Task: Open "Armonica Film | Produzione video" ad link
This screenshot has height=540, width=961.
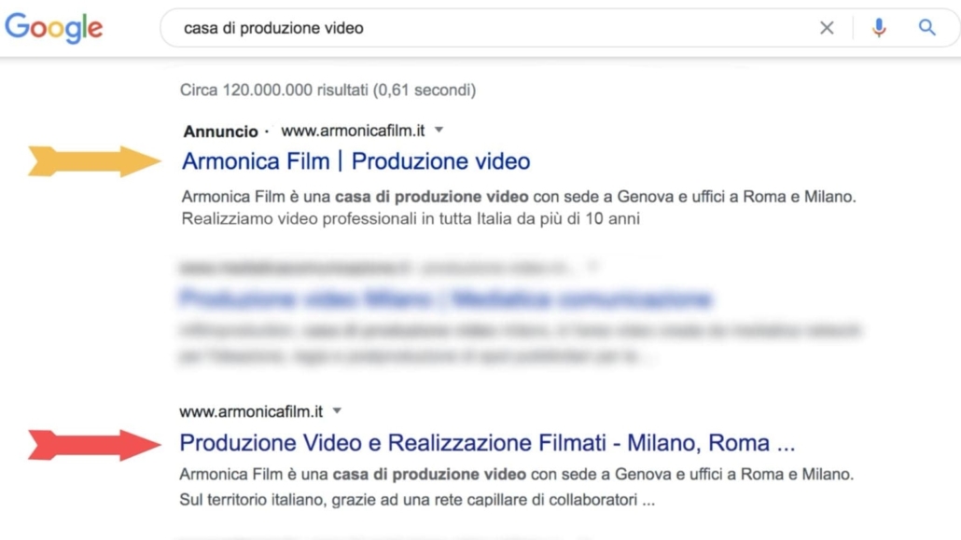Action: [356, 161]
